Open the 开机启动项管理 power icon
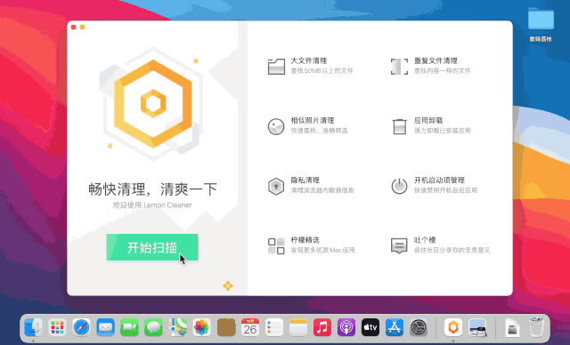 click(399, 186)
